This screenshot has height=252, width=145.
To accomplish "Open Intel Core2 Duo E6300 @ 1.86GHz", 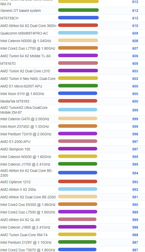I will (28, 205).
